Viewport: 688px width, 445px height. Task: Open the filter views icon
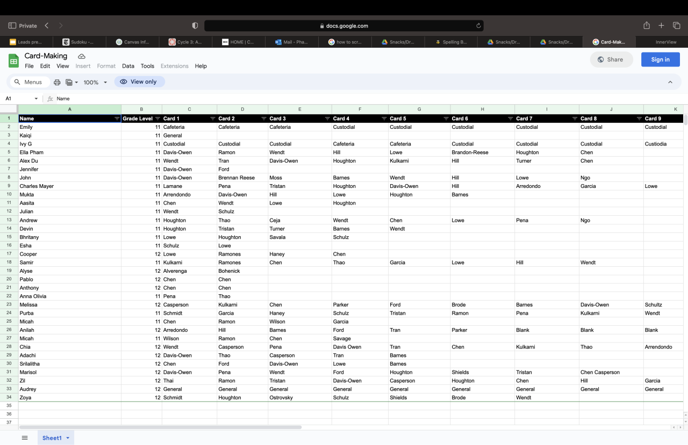click(71, 82)
